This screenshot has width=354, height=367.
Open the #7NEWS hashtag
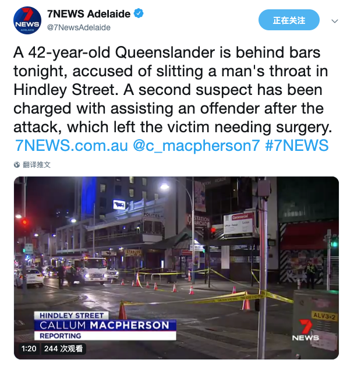(297, 146)
